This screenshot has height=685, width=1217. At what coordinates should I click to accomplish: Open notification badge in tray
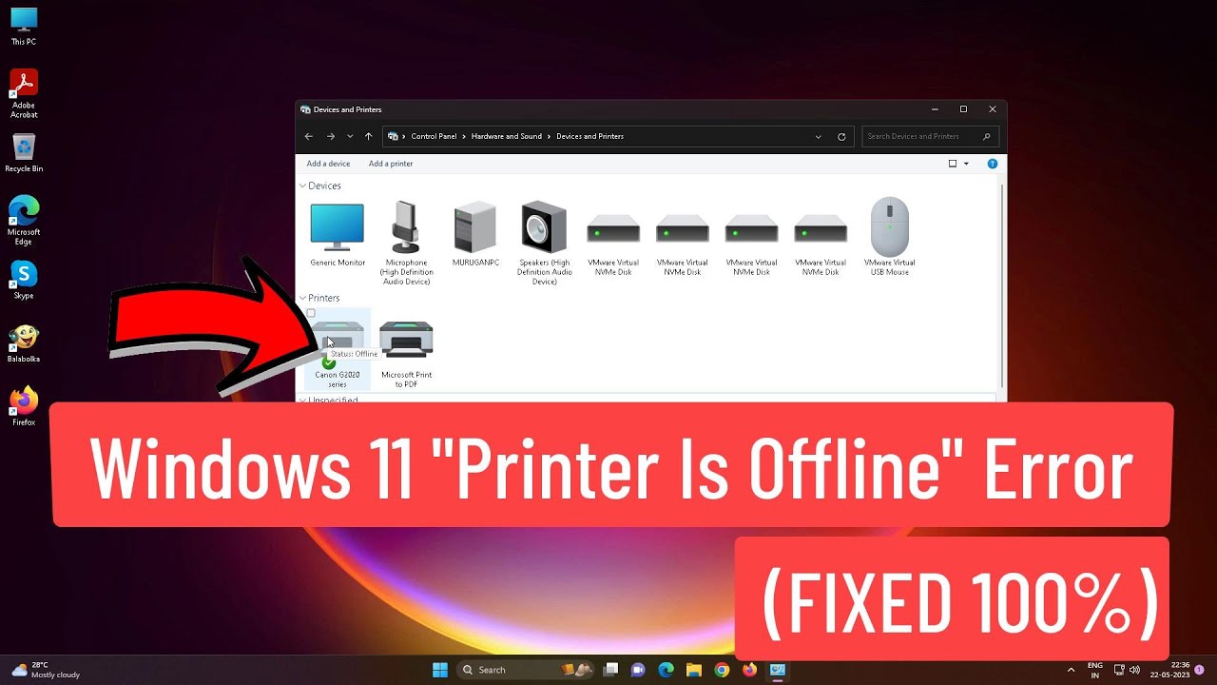[x=1200, y=670]
